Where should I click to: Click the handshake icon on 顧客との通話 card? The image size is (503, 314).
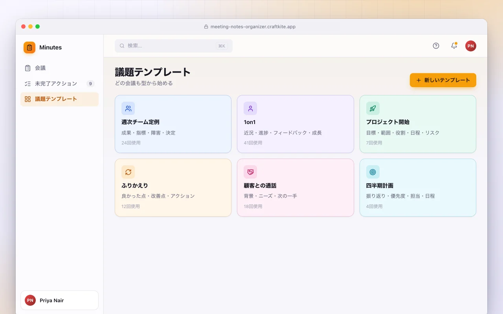coord(250,172)
